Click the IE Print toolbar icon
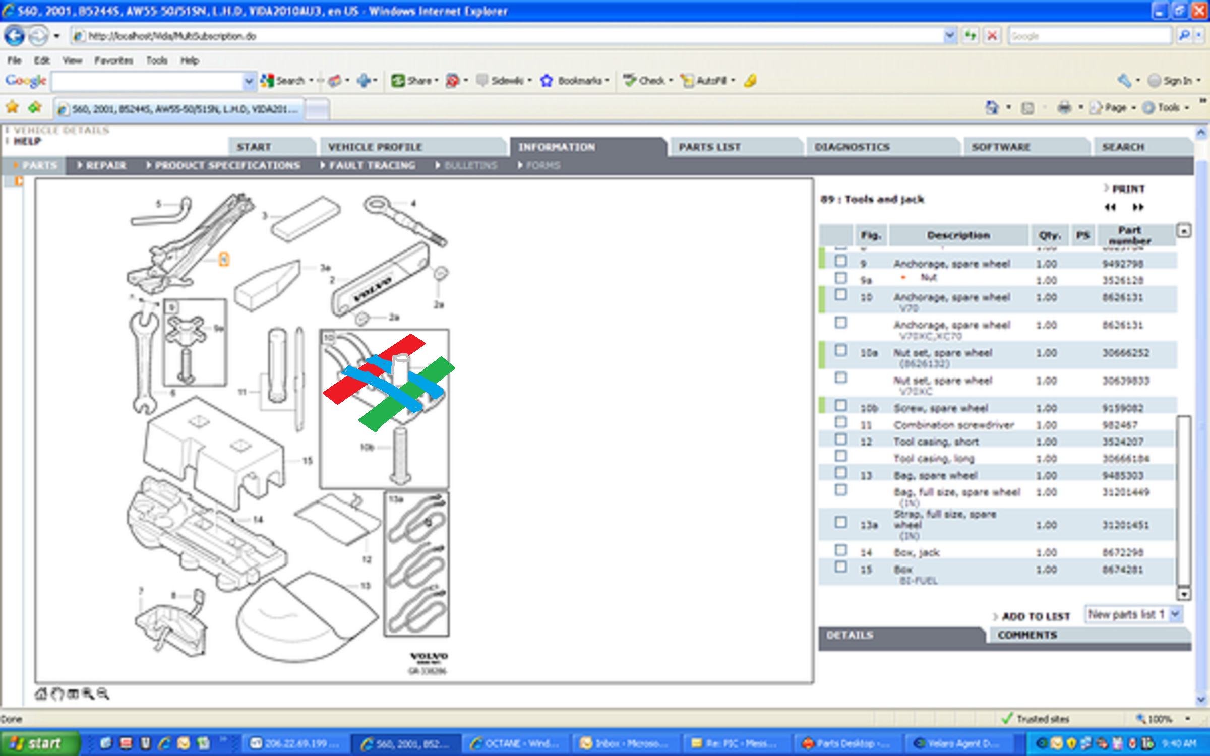The width and height of the screenshot is (1210, 756). (x=1064, y=107)
